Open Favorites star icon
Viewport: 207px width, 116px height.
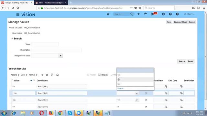(x=138, y=14)
